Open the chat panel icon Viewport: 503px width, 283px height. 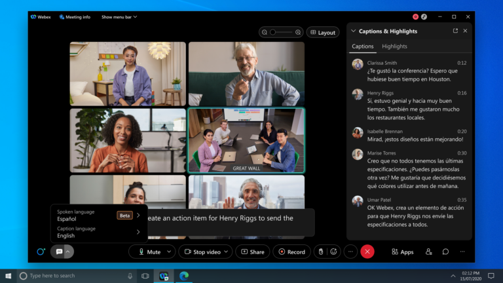(445, 252)
